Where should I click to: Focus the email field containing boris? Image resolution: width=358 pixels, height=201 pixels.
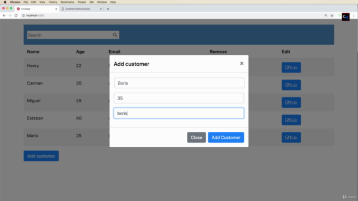tap(179, 113)
